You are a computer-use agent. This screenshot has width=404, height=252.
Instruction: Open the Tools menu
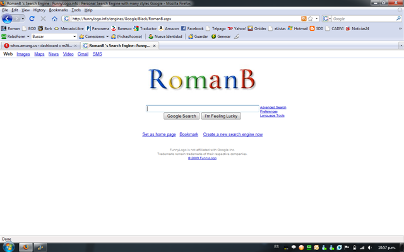pos(76,10)
